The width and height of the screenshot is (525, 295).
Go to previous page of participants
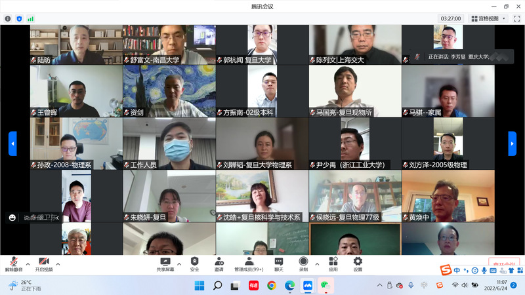tap(12, 144)
